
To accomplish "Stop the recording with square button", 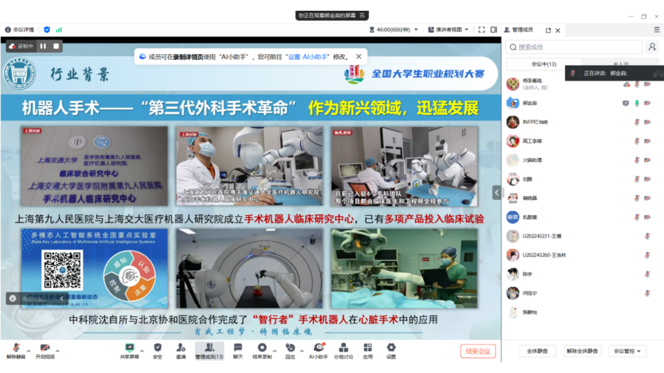I will click(x=56, y=46).
